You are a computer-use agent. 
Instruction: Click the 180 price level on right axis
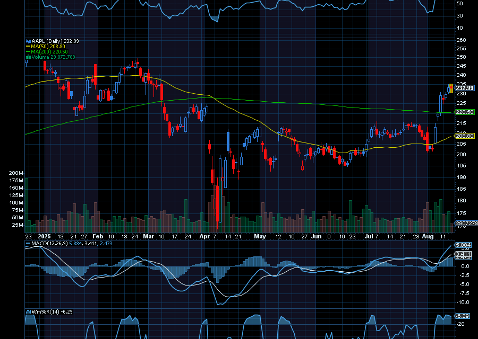point(461,201)
